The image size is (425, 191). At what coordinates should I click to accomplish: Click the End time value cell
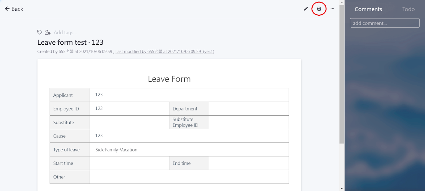coord(249,163)
